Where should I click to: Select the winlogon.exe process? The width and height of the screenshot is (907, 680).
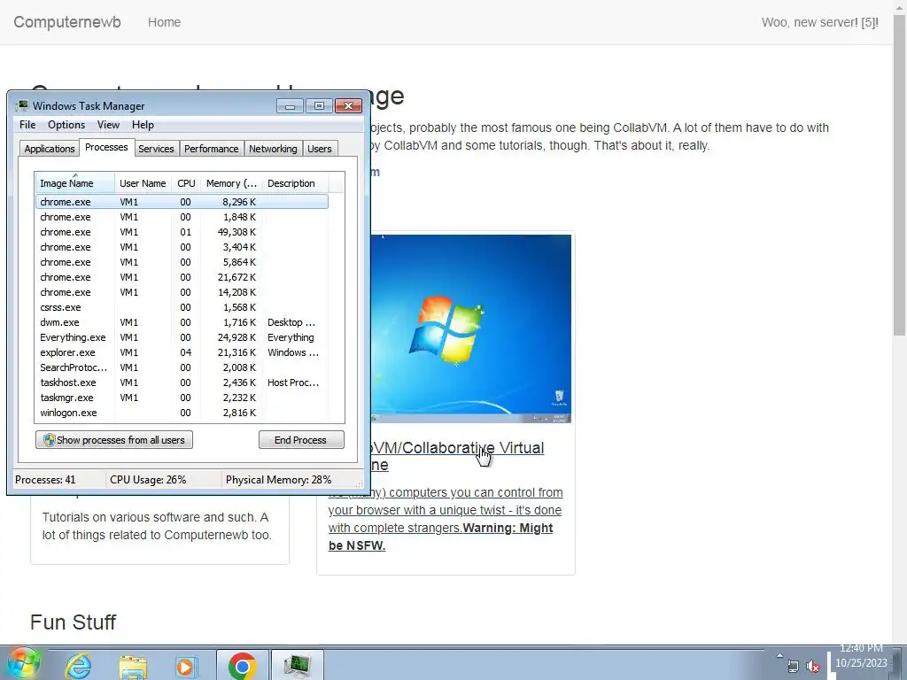click(182, 413)
